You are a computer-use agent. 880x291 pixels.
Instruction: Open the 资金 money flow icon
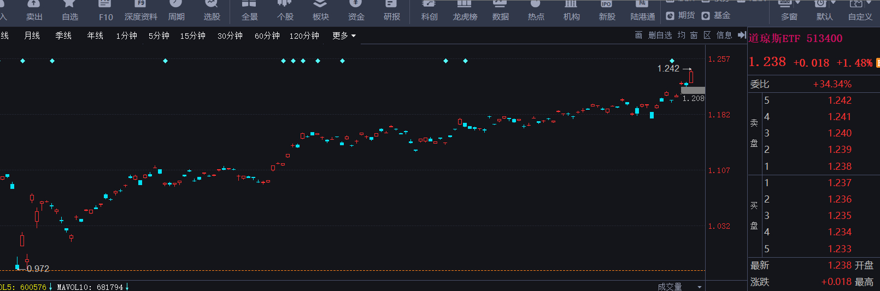[x=356, y=11]
